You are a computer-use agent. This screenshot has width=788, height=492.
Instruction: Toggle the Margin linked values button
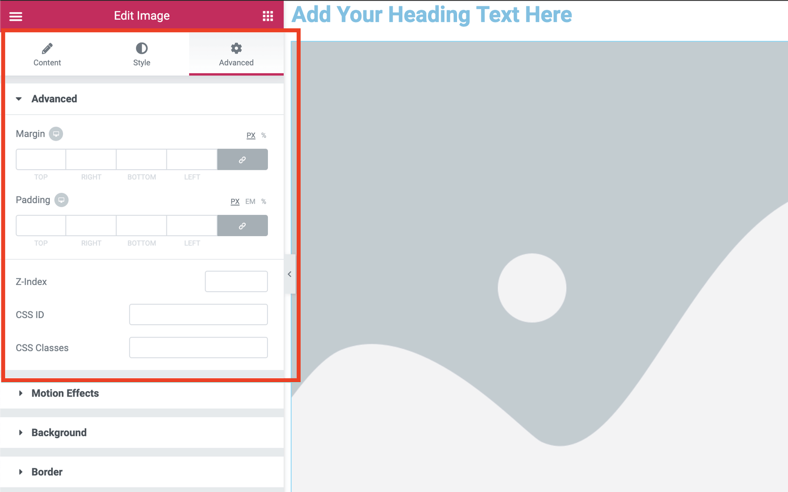pos(242,160)
